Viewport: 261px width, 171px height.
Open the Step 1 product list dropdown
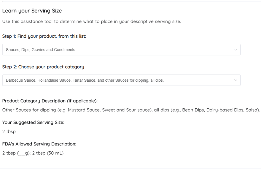click(x=121, y=50)
